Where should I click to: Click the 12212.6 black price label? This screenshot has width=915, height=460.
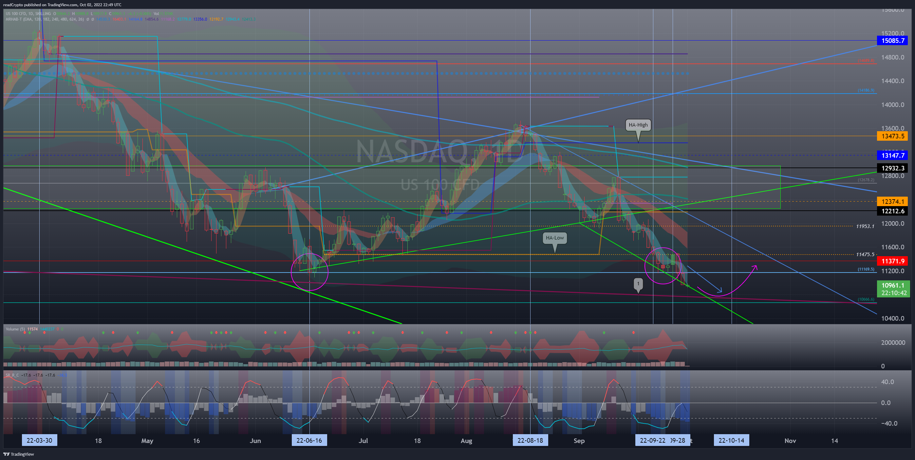(892, 211)
